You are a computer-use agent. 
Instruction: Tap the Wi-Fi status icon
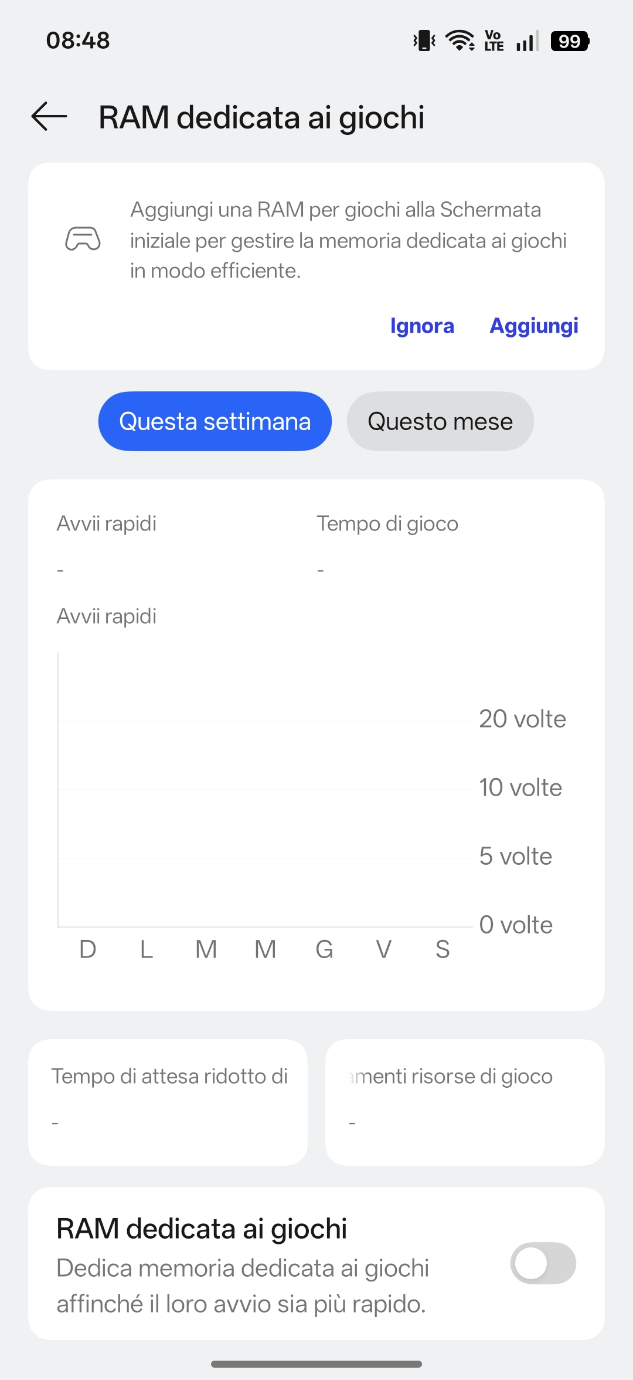(460, 41)
